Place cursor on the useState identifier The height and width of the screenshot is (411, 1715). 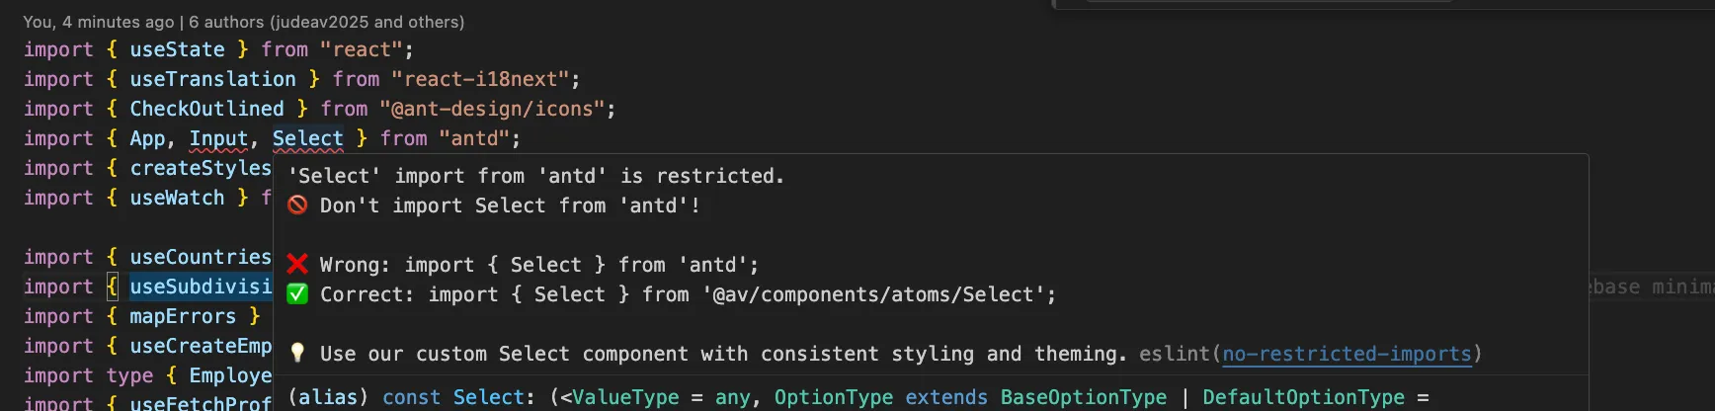tap(177, 49)
